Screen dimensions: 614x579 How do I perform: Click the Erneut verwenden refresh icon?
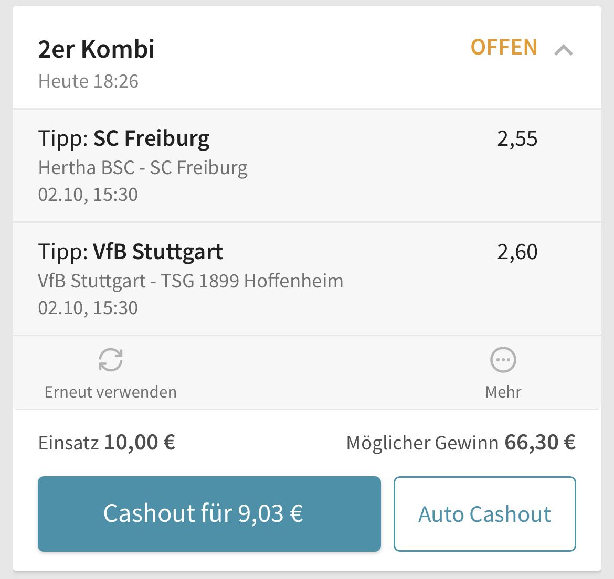[111, 360]
